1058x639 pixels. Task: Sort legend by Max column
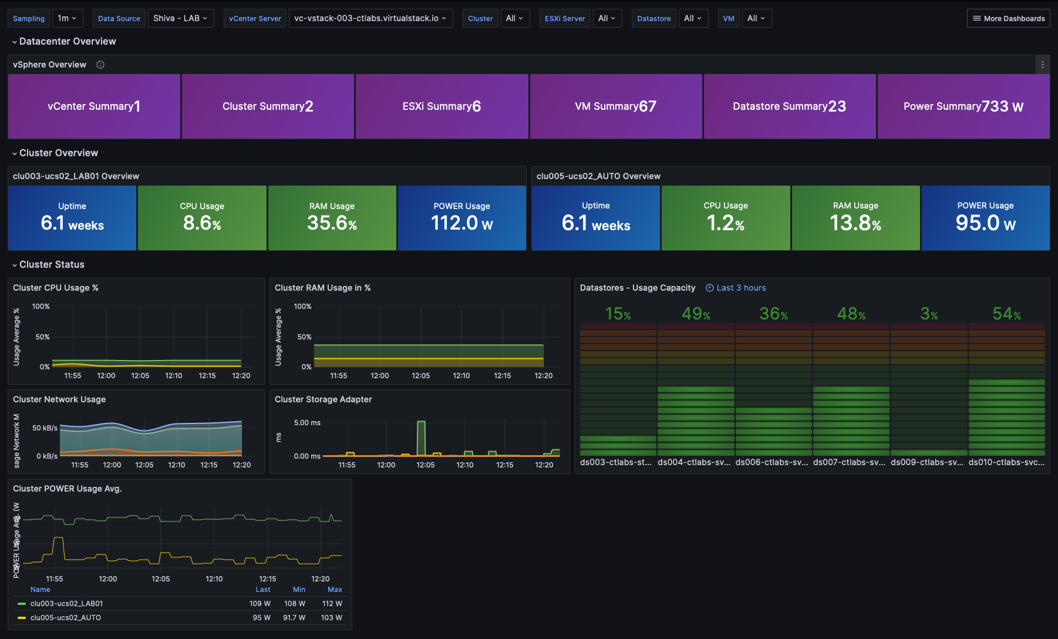[335, 589]
